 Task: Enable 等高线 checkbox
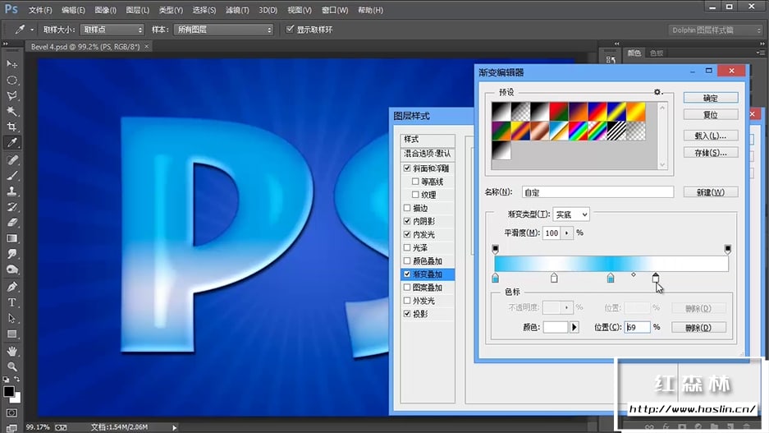[415, 181]
